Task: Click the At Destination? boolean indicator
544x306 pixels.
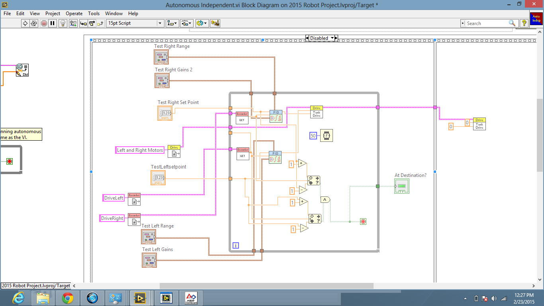Action: [402, 186]
